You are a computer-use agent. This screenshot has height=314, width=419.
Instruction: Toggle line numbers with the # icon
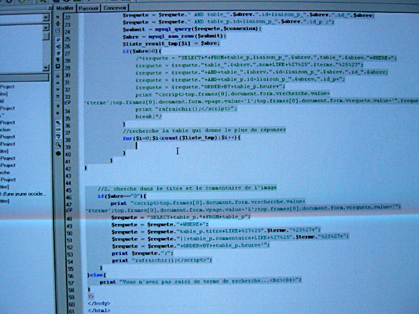click(58, 53)
